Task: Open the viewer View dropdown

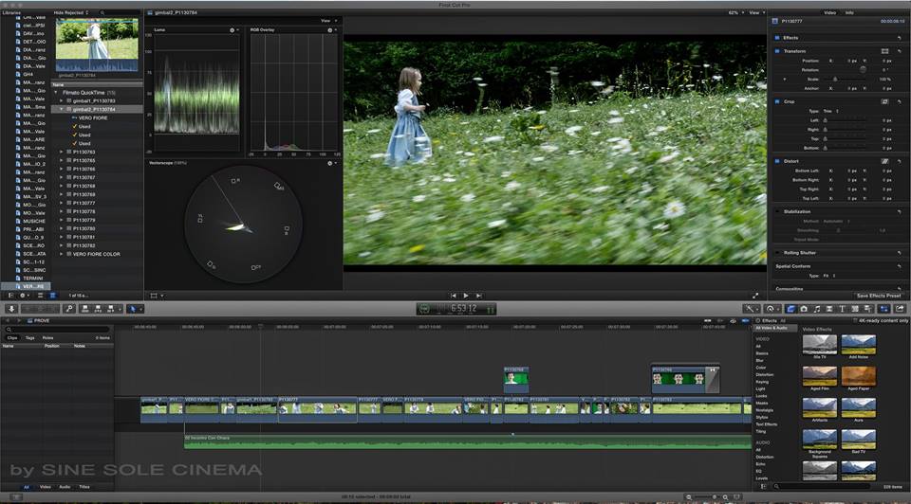Action: pos(756,12)
